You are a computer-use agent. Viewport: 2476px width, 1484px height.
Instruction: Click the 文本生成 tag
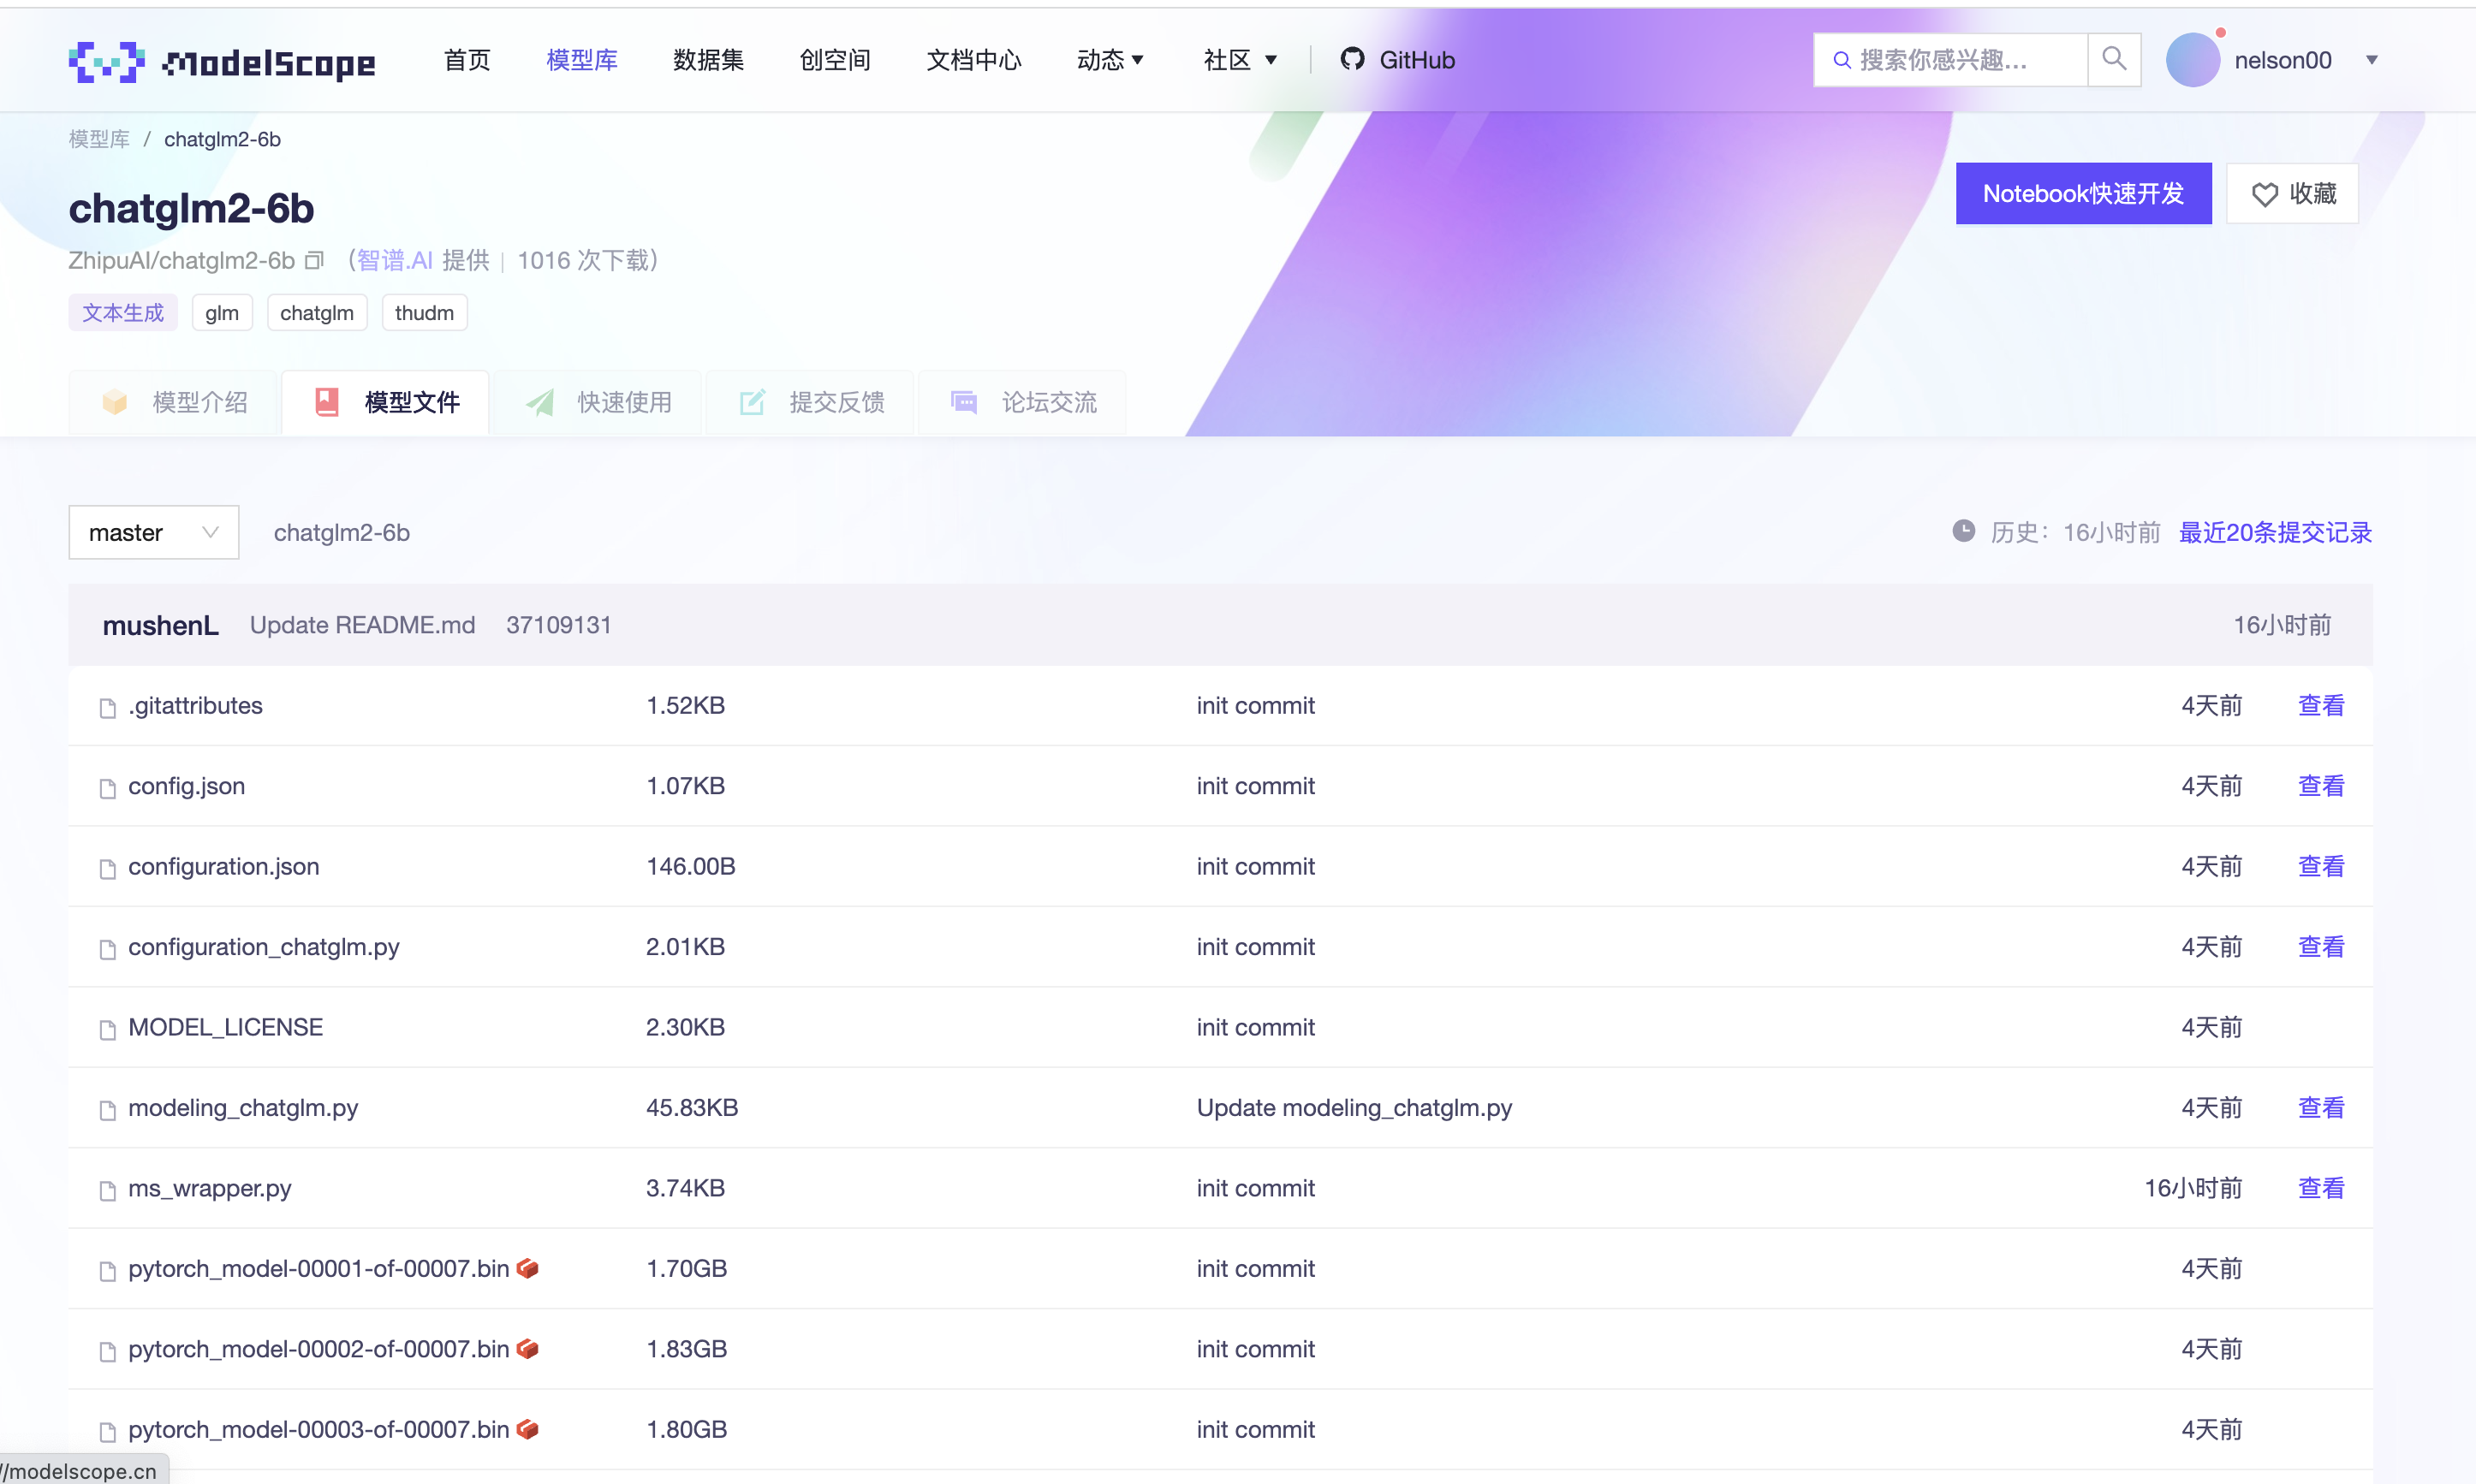123,313
